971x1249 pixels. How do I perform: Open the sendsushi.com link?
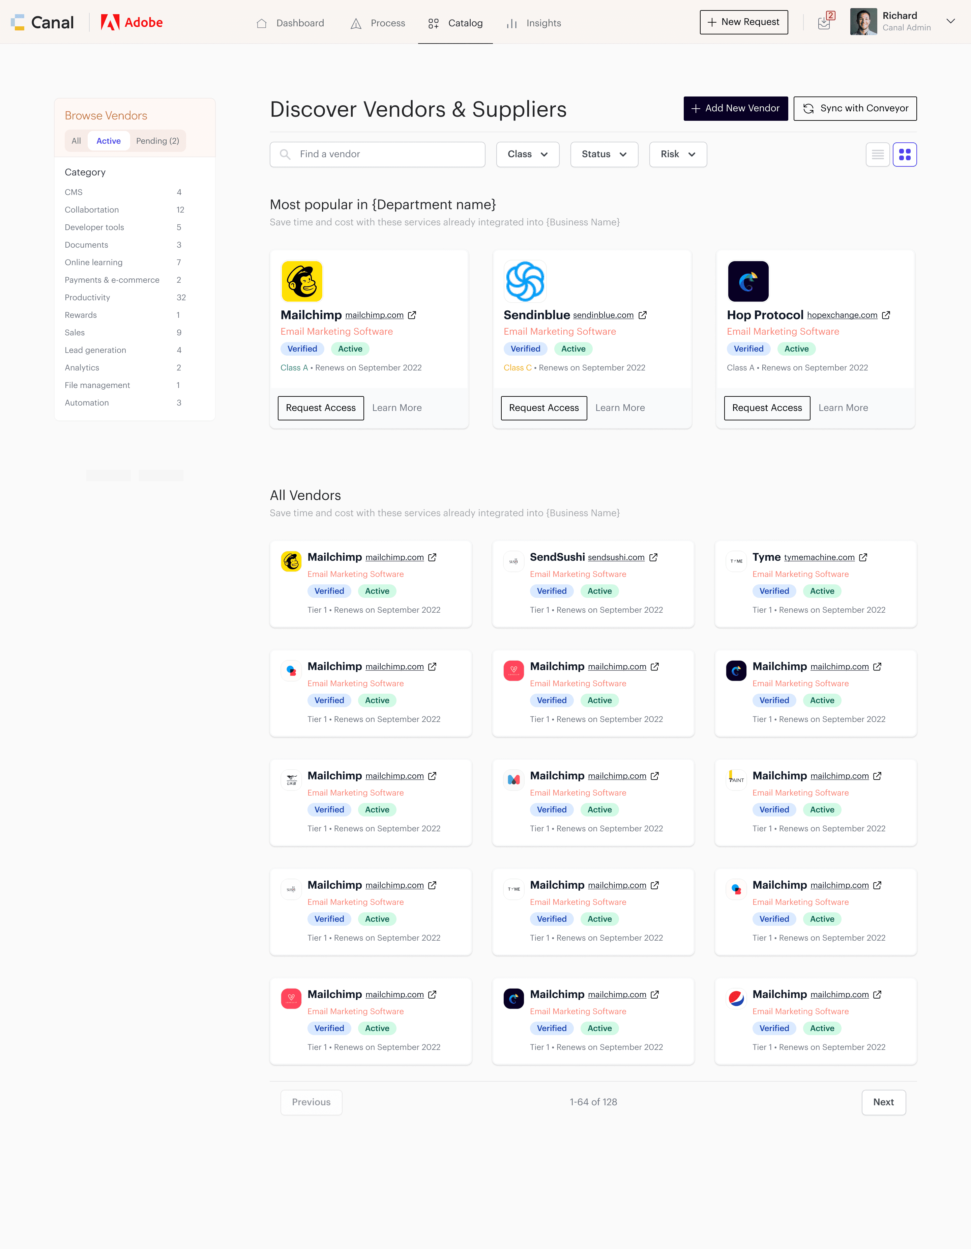point(616,558)
